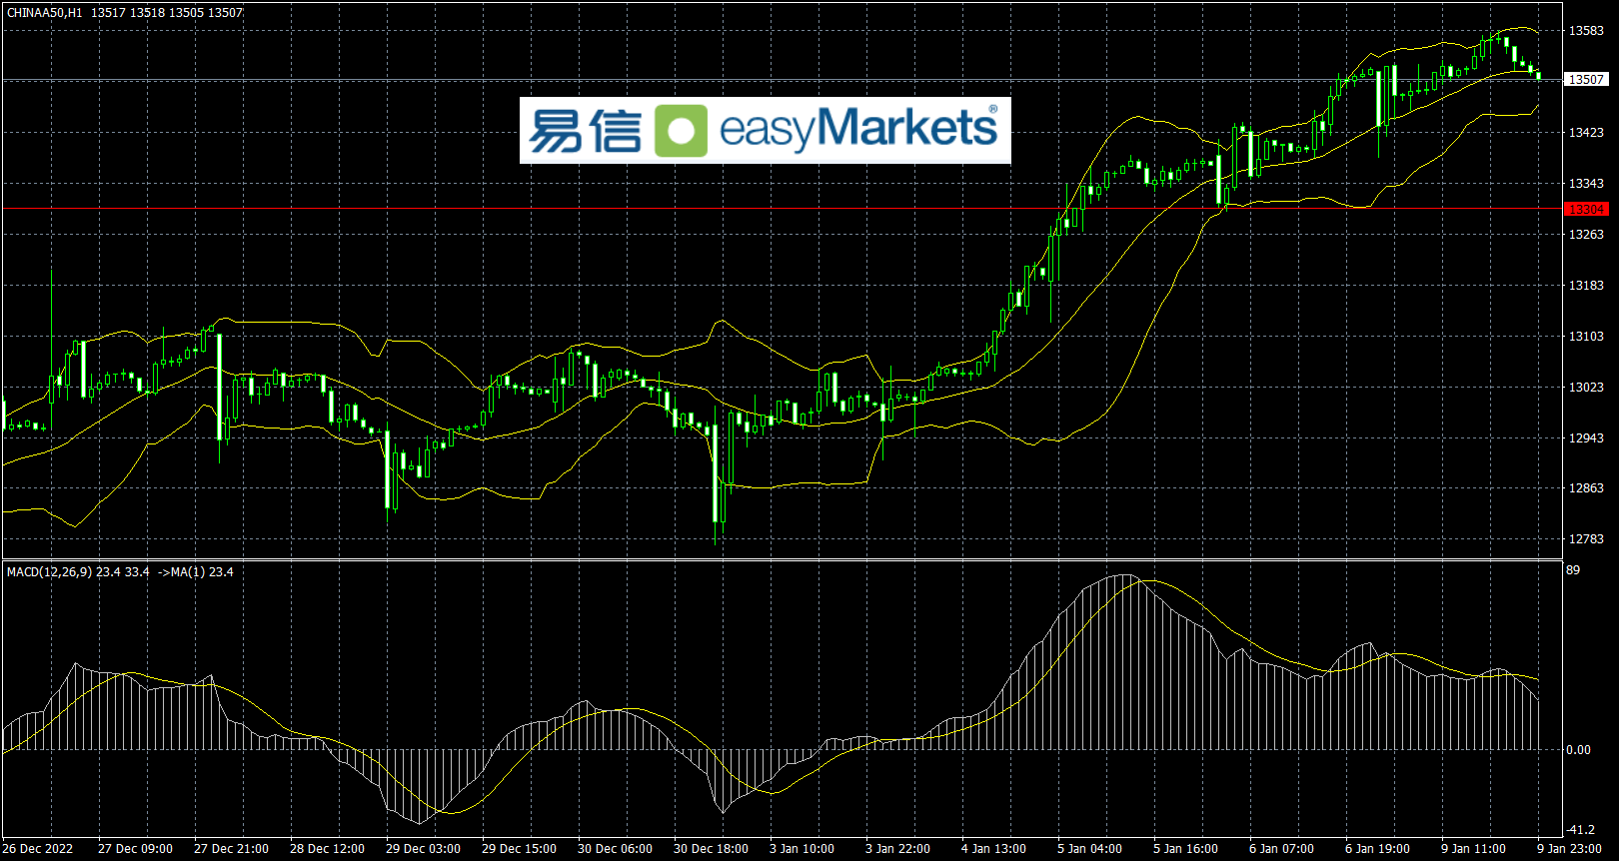
Task: Click the MACD scale value -41.2
Action: point(1580,830)
